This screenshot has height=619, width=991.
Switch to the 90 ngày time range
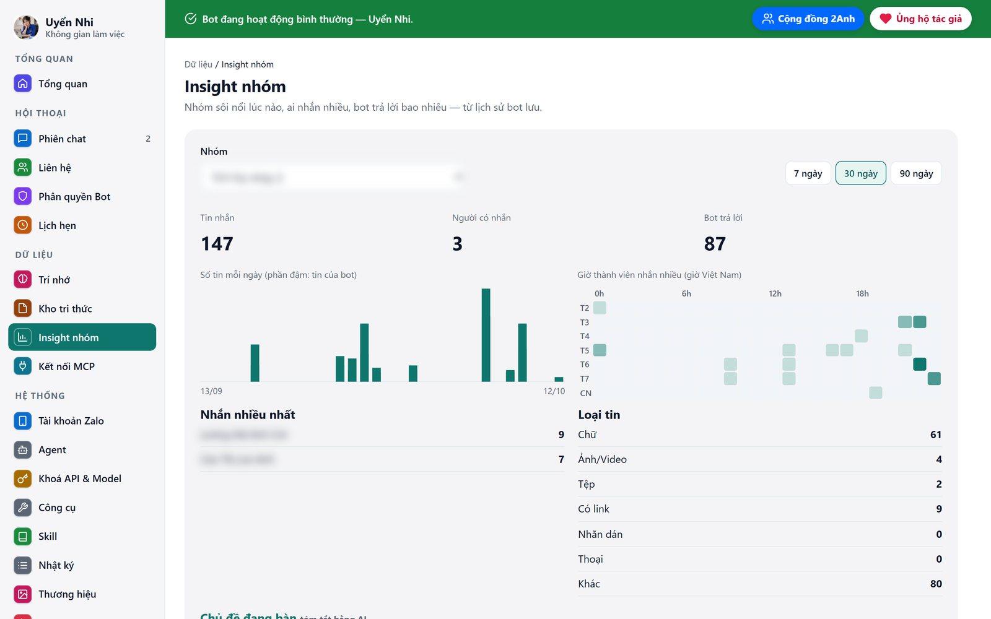click(917, 173)
